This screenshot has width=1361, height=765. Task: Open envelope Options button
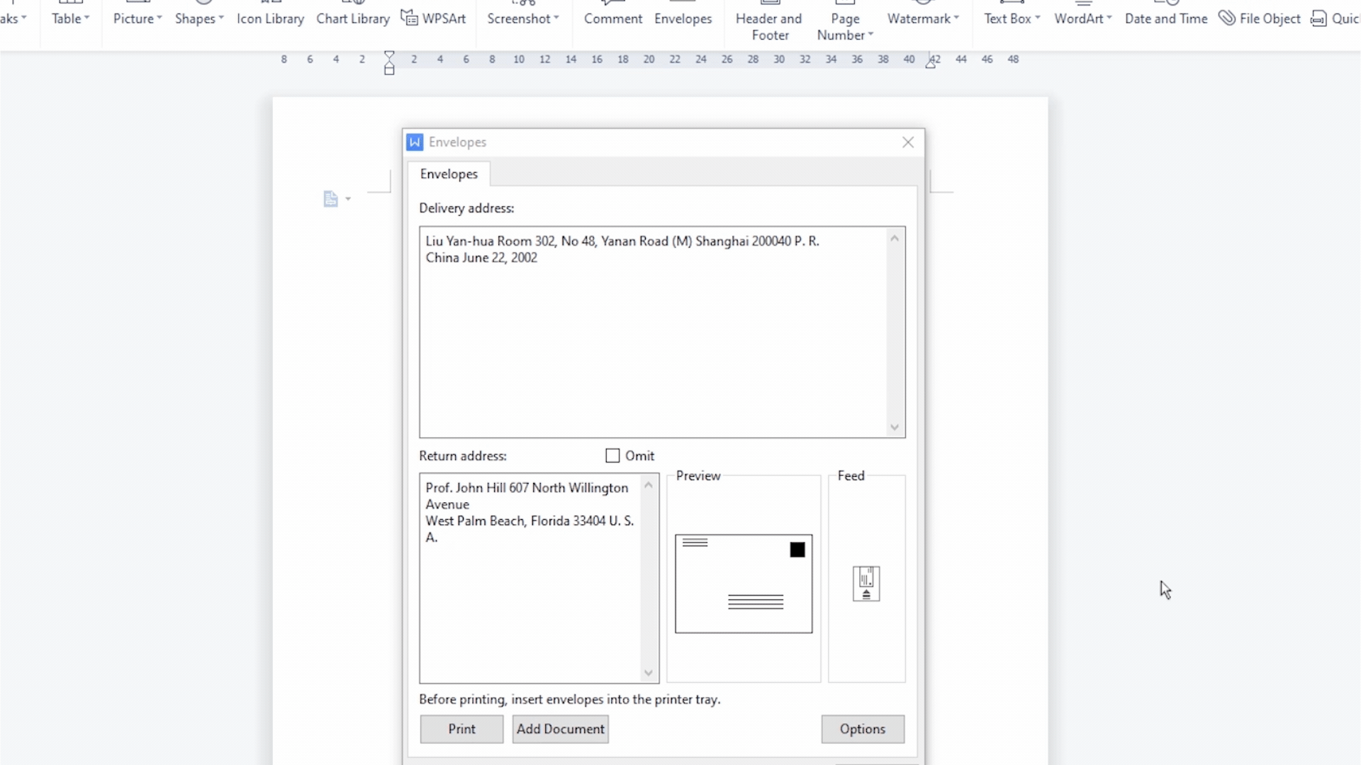click(862, 729)
